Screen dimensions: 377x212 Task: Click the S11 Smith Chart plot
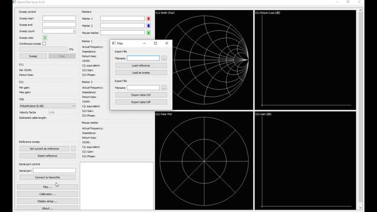pos(204,60)
